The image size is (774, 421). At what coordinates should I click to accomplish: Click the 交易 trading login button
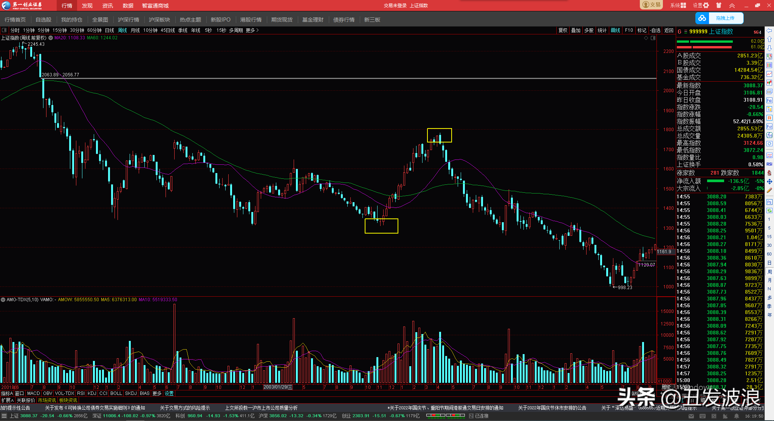pyautogui.click(x=651, y=5)
